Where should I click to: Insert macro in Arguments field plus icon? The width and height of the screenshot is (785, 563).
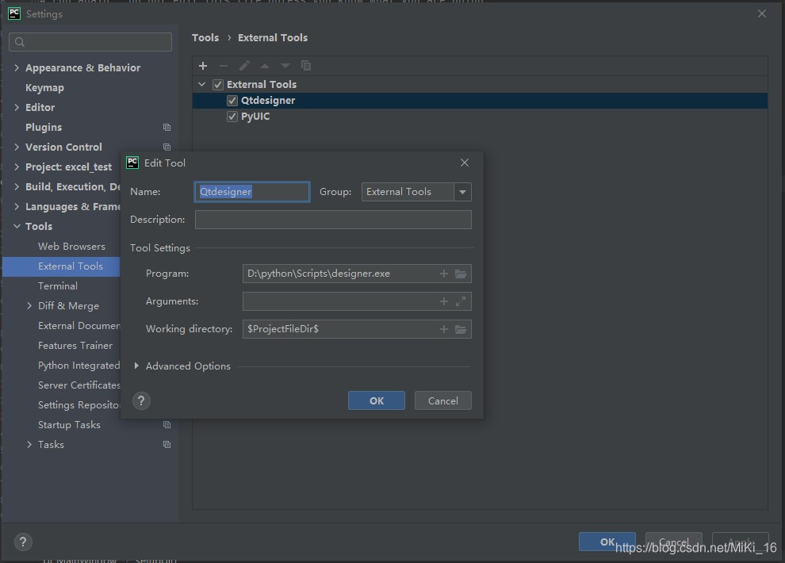point(443,301)
